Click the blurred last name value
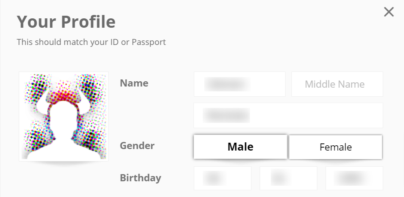Image resolution: width=404 pixels, height=197 pixels. pyautogui.click(x=226, y=115)
